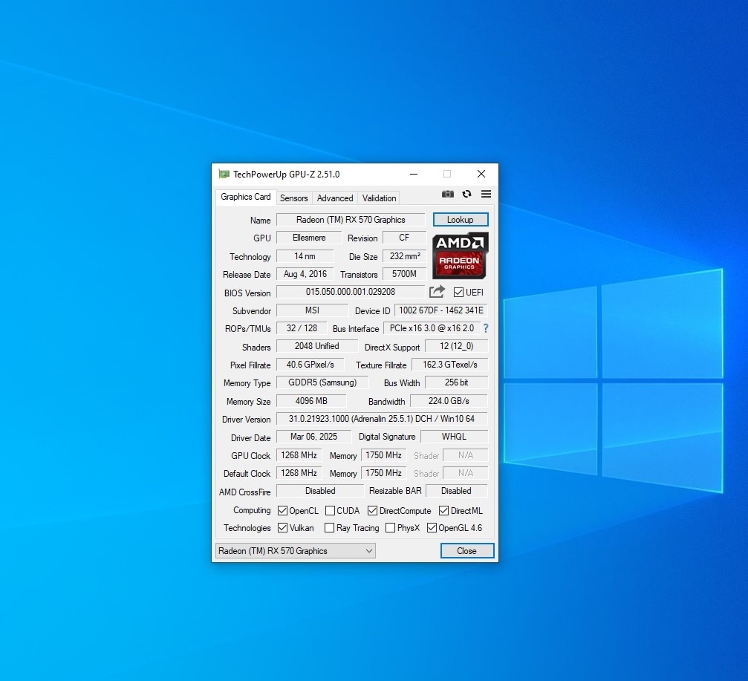Image resolution: width=748 pixels, height=681 pixels.
Task: Click the AMD Radeon Graphics logo
Action: pyautogui.click(x=461, y=255)
